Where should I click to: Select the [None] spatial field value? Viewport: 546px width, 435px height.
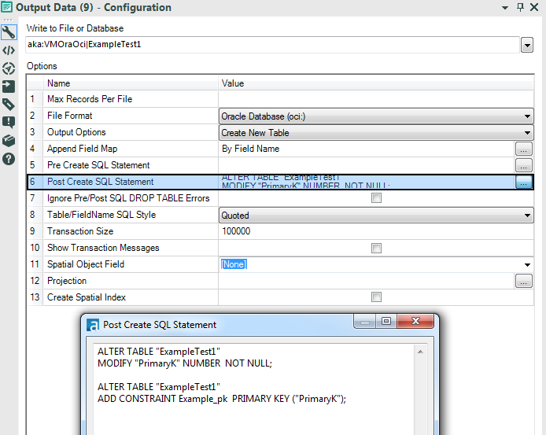[x=234, y=264]
